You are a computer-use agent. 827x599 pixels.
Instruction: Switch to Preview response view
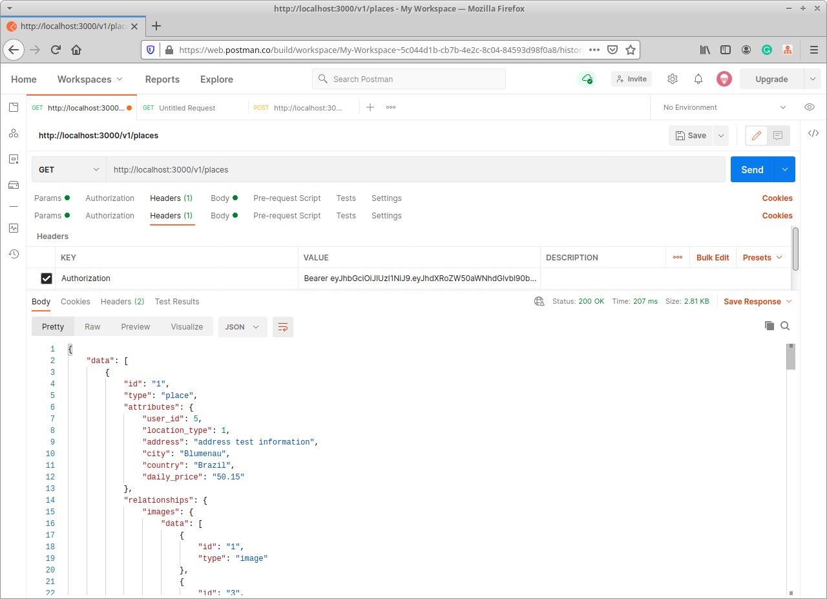click(x=136, y=327)
